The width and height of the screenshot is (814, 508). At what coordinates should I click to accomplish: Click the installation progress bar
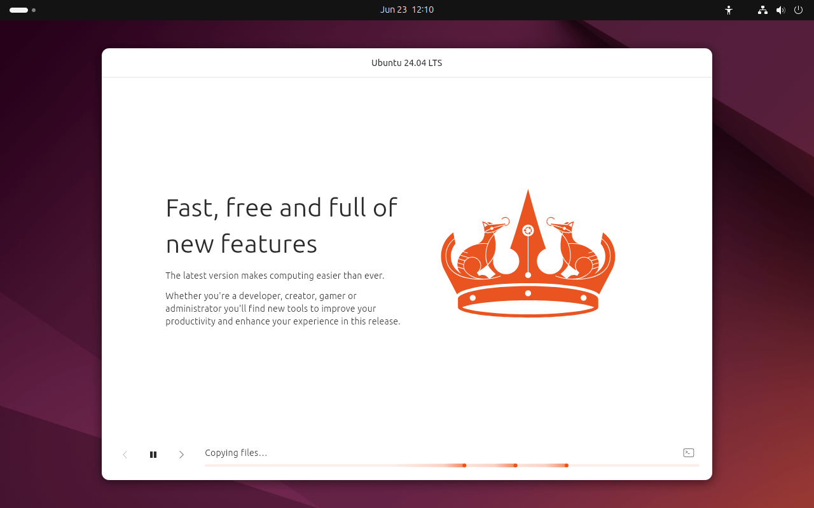(452, 465)
